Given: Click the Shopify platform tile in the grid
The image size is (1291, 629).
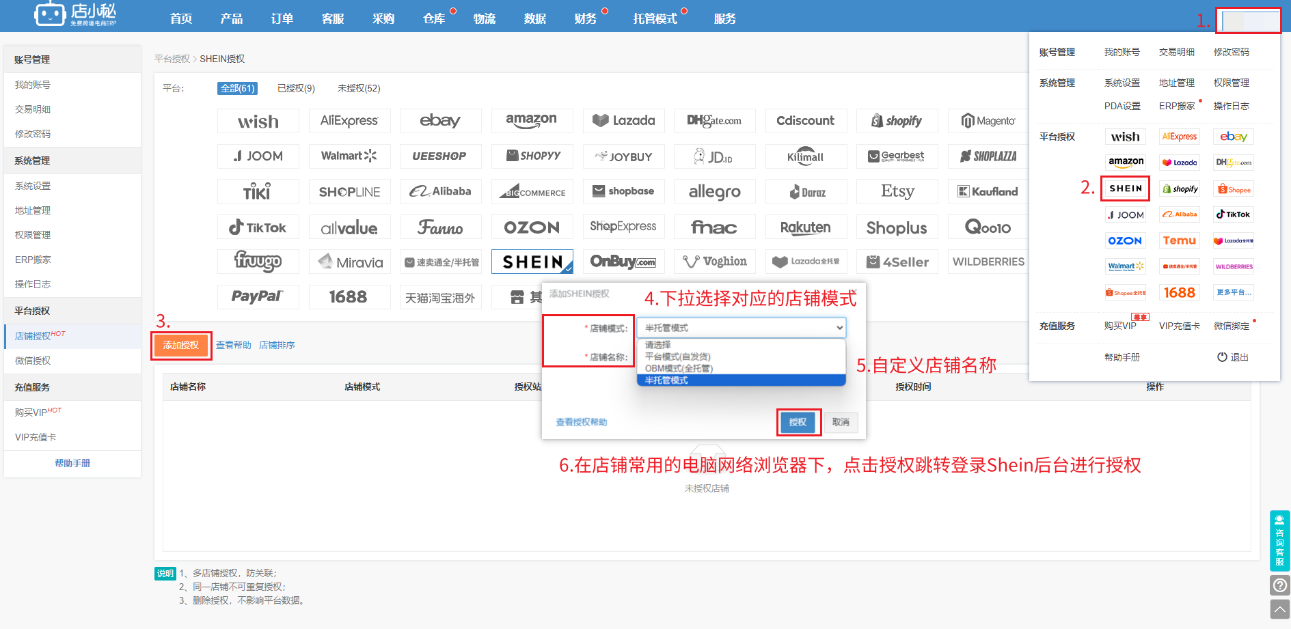Looking at the screenshot, I should point(897,121).
